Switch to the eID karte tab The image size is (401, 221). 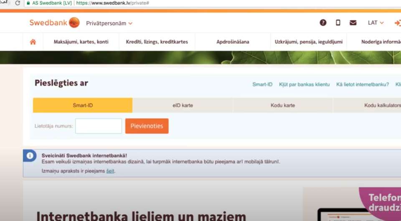click(183, 105)
